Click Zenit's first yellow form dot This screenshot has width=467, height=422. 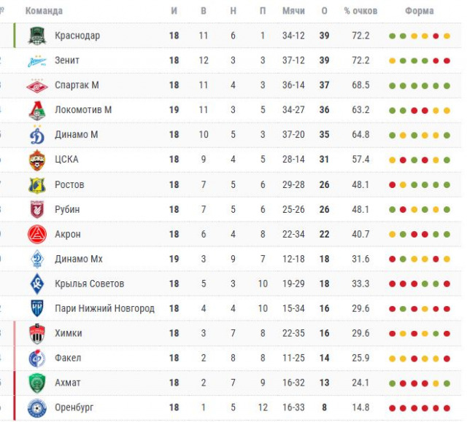click(393, 60)
